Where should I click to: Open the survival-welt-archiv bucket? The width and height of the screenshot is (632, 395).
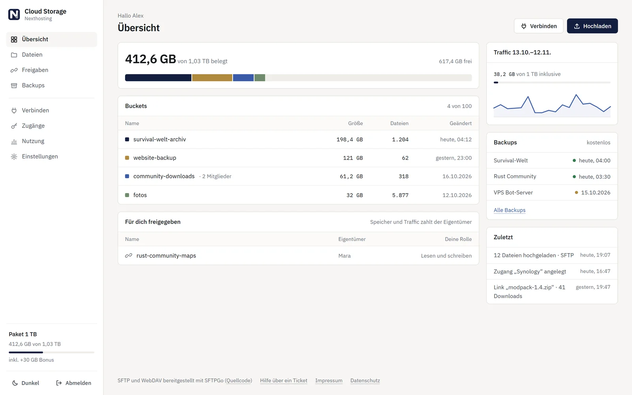point(298,139)
